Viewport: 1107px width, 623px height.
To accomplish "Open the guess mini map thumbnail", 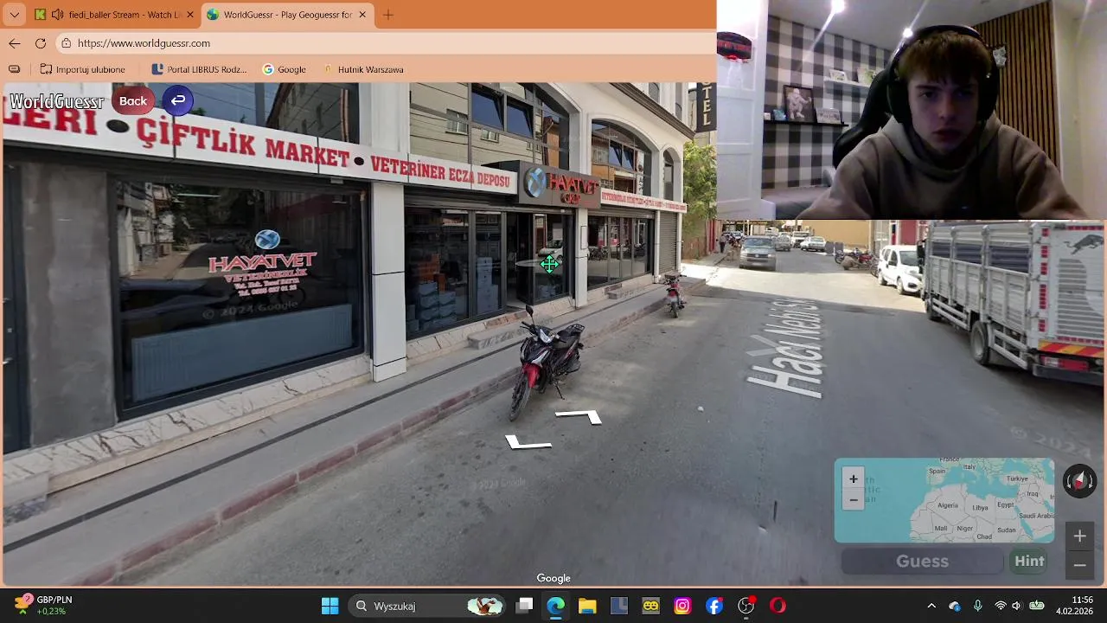I will coord(944,500).
